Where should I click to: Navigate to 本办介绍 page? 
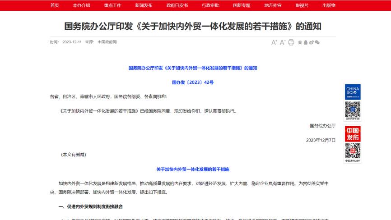[x=81, y=5]
